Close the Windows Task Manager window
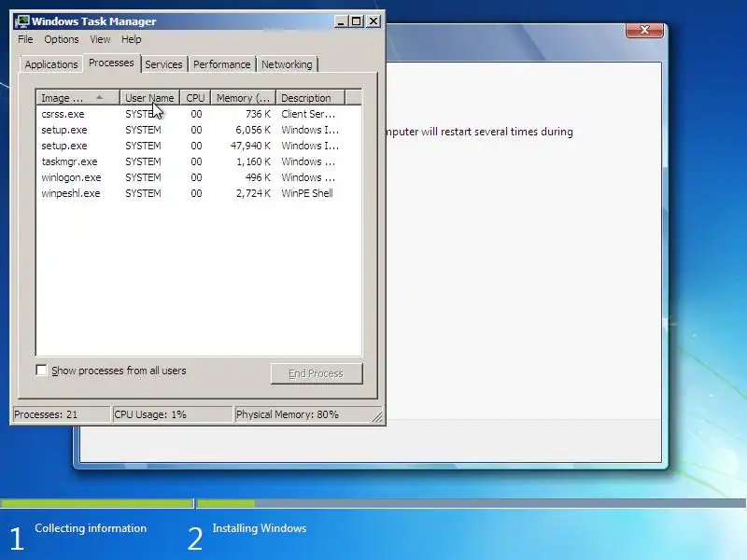This screenshot has height=560, width=747. click(x=373, y=21)
